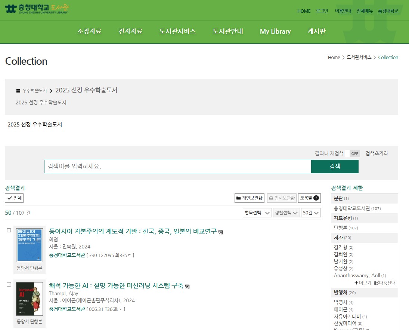Select the 전자자료 menu item
409x330 pixels.
[x=130, y=32]
